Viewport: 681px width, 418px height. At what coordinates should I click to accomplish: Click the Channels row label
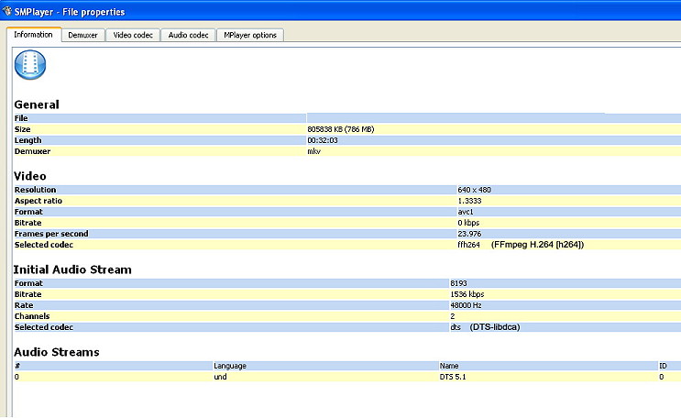pyautogui.click(x=32, y=316)
